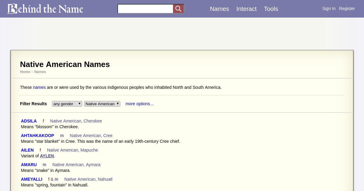Click the 'Native American Names' heading

(x=65, y=64)
